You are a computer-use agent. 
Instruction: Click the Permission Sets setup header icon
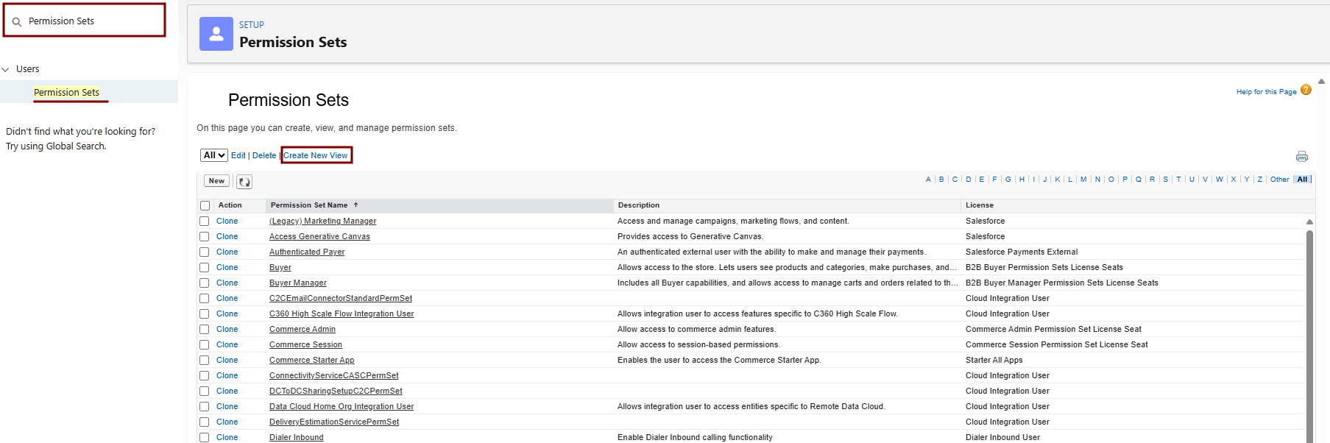[x=216, y=34]
